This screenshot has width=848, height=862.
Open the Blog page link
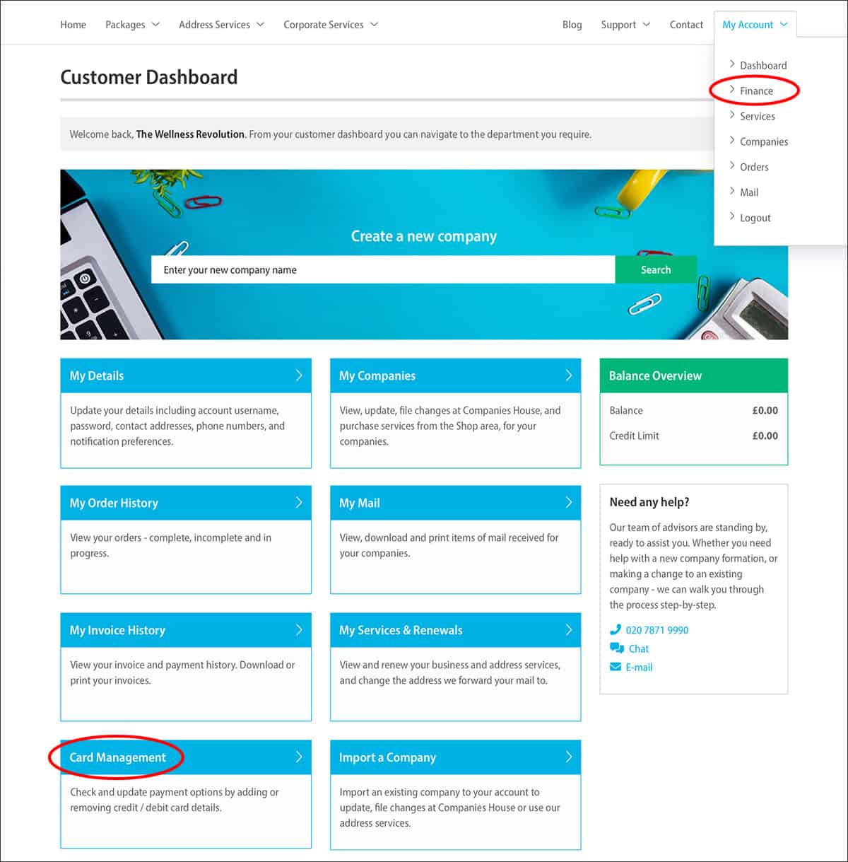(572, 25)
